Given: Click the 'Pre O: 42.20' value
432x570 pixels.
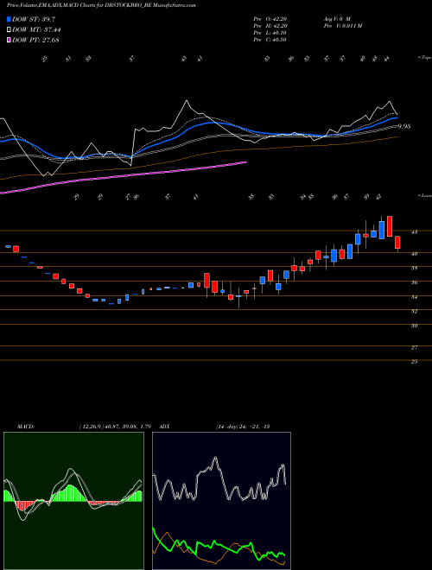Looking at the screenshot, I should click(270, 19).
